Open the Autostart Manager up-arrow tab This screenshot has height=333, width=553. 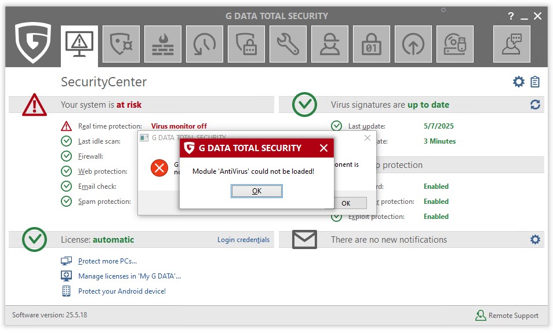[x=413, y=44]
